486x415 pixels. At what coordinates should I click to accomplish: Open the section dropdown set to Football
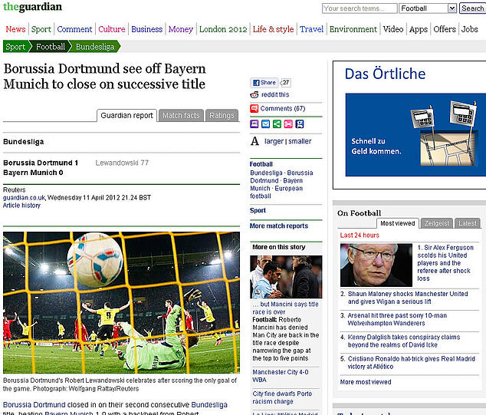pyautogui.click(x=428, y=8)
